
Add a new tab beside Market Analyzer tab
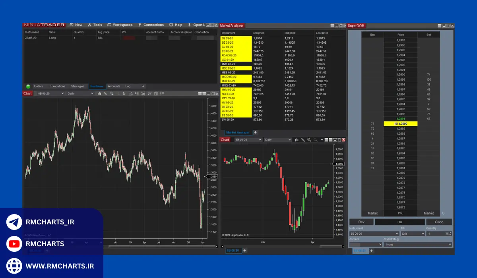pos(255,132)
